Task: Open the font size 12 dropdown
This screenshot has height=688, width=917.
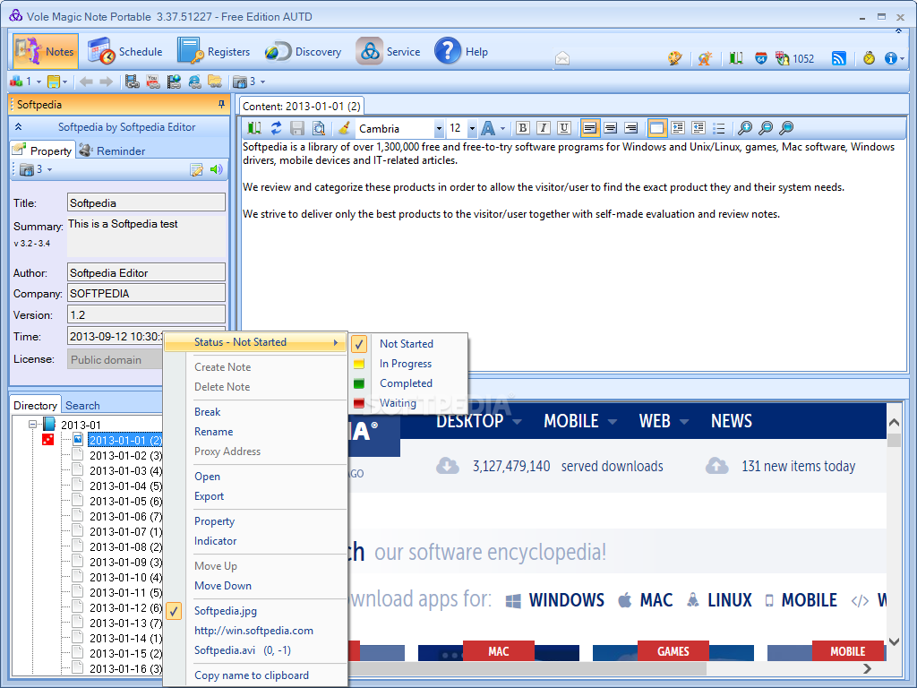Action: tap(472, 129)
